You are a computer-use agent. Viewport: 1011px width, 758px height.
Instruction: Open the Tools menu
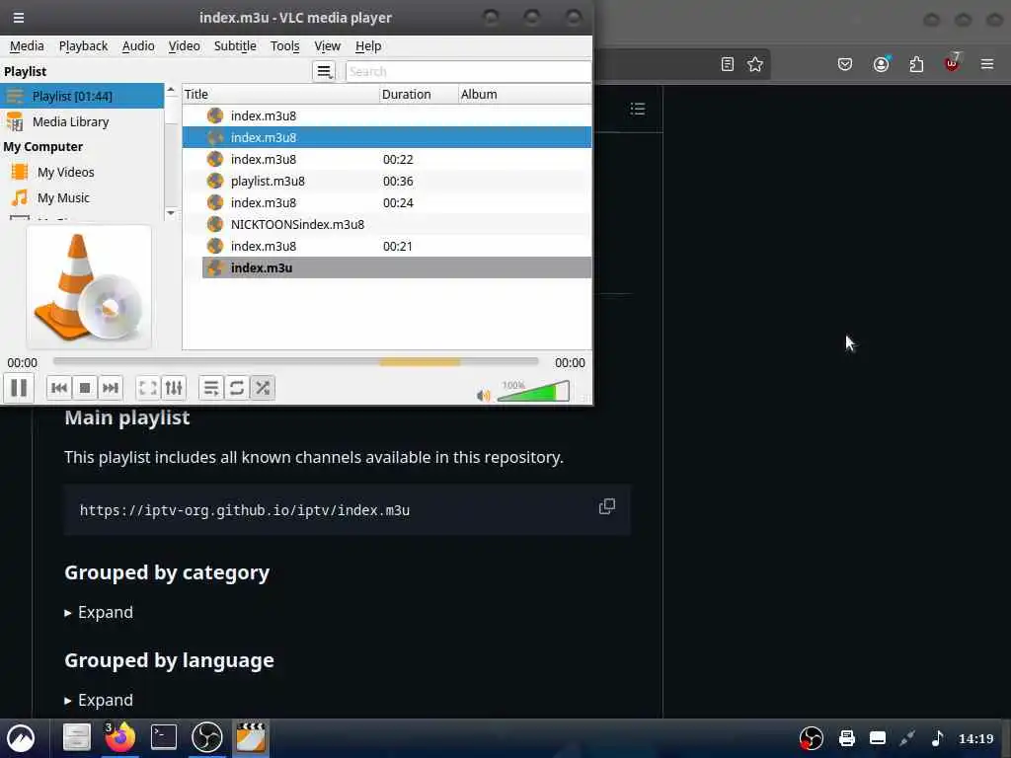[284, 45]
